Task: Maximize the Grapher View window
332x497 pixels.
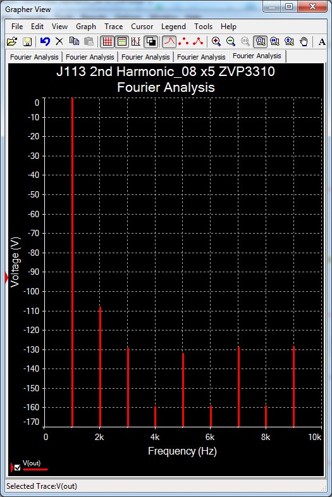Action: 289,7
